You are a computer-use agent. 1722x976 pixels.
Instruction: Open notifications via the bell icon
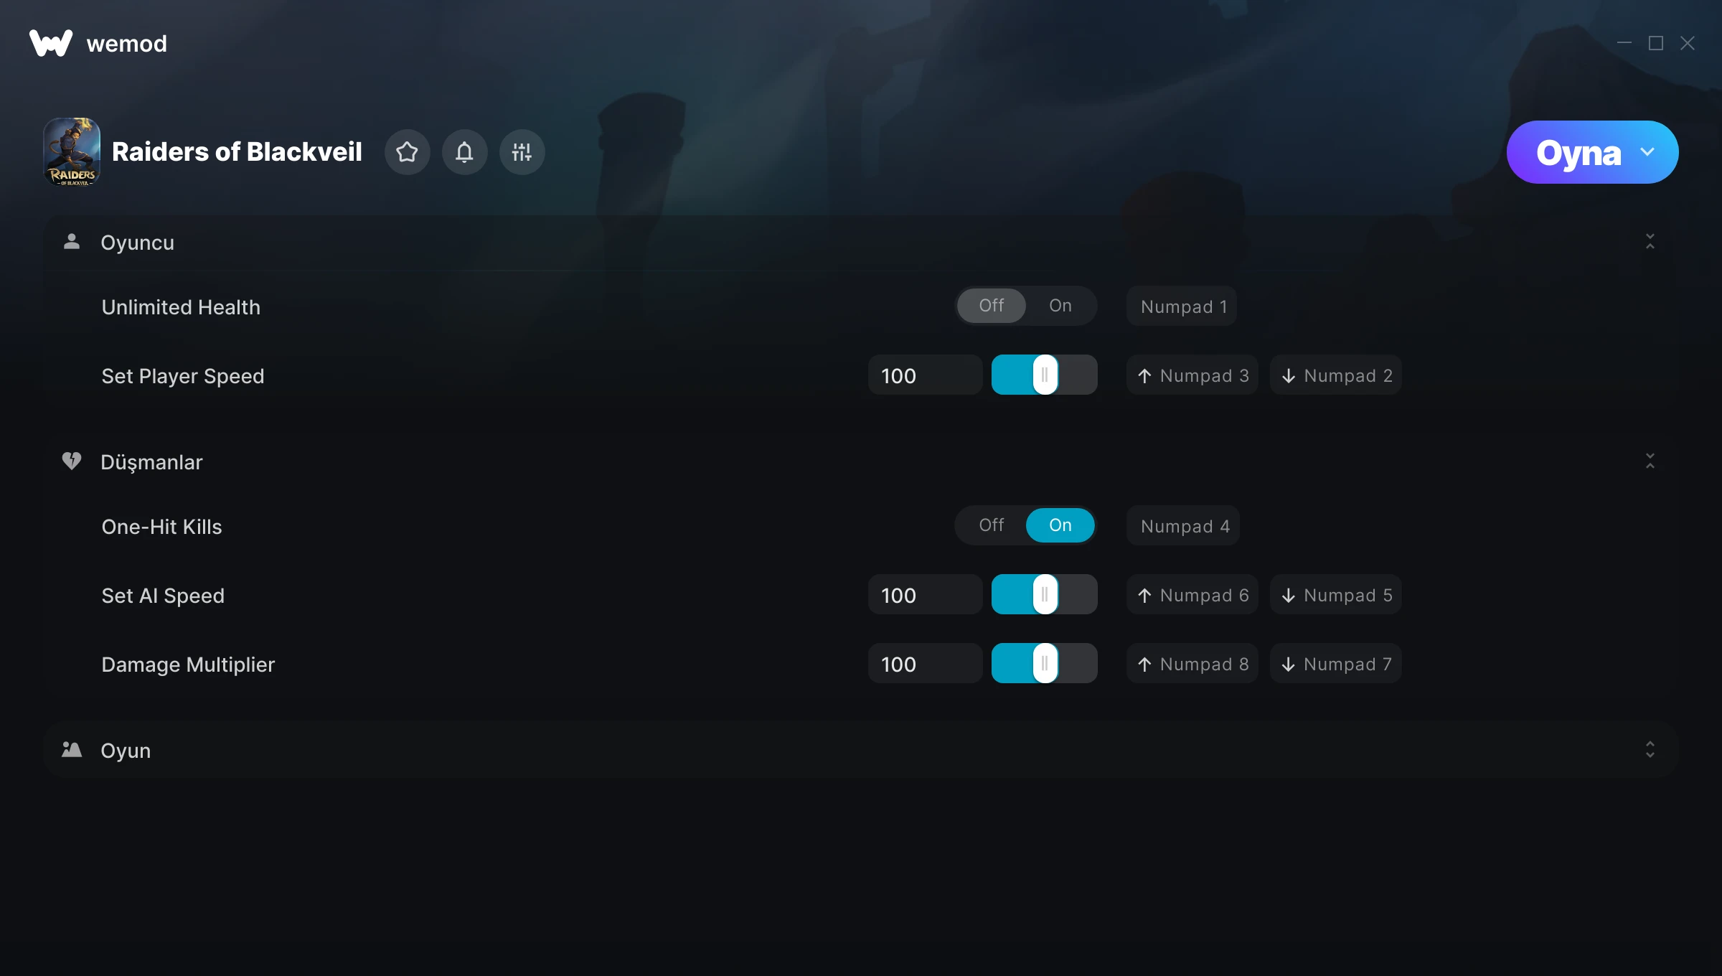click(464, 152)
